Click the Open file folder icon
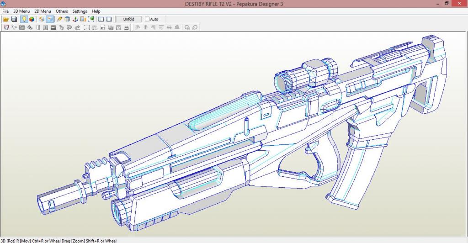The height and width of the screenshot is (243, 468). [6, 19]
